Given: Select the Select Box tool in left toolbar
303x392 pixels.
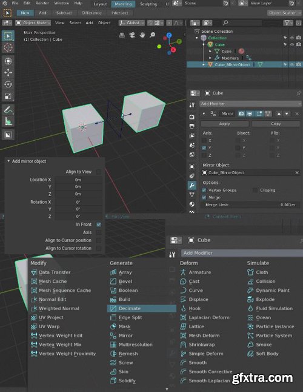Looking at the screenshot, I should 8,36.
